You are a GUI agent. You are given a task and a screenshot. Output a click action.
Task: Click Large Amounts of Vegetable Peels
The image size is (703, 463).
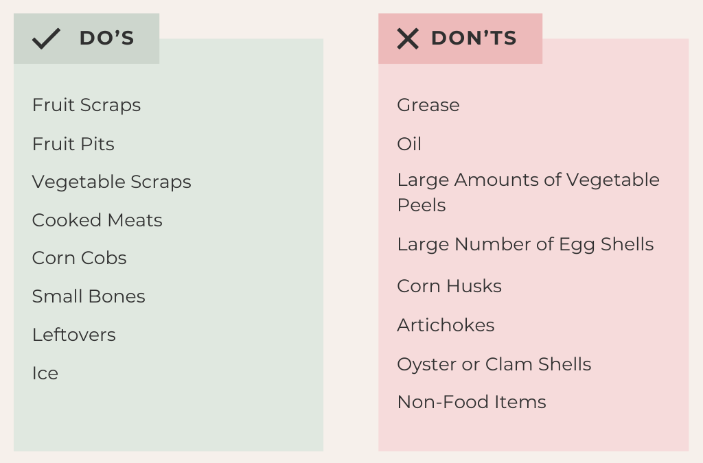[528, 192]
